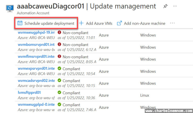Open the ellipsis menu beside the pin icon
Image resolution: width=193 pixels, height=113 pixels.
[x=175, y=6]
